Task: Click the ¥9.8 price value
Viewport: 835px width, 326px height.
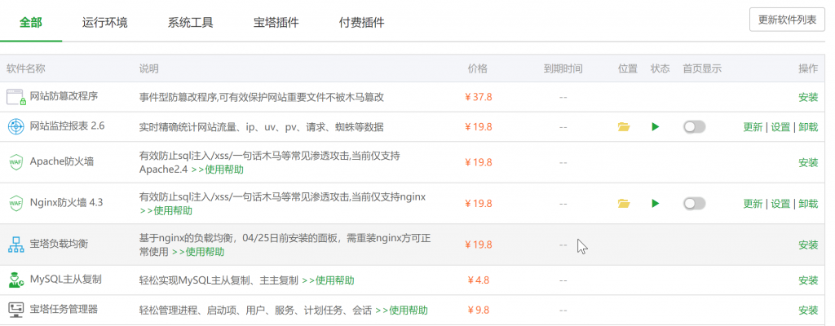Action: (478, 311)
